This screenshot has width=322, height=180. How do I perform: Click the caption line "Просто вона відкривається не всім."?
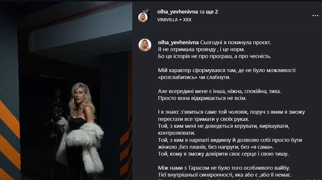coord(202,98)
